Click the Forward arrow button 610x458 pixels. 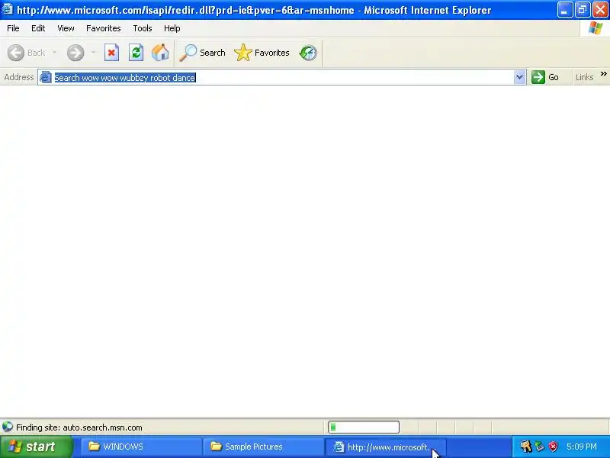(x=75, y=53)
